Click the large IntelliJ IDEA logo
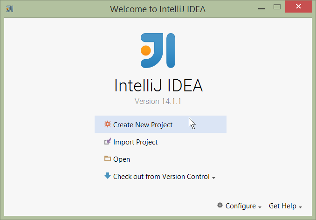This screenshot has height=220, width=316. [x=158, y=51]
